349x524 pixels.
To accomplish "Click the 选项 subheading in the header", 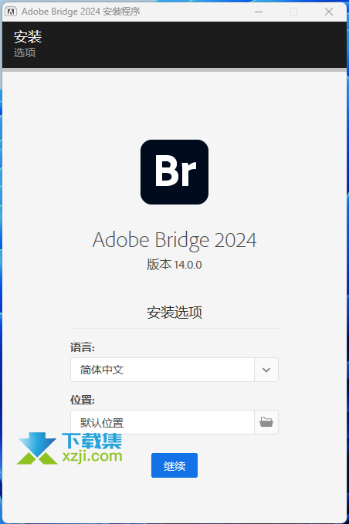I will (25, 52).
